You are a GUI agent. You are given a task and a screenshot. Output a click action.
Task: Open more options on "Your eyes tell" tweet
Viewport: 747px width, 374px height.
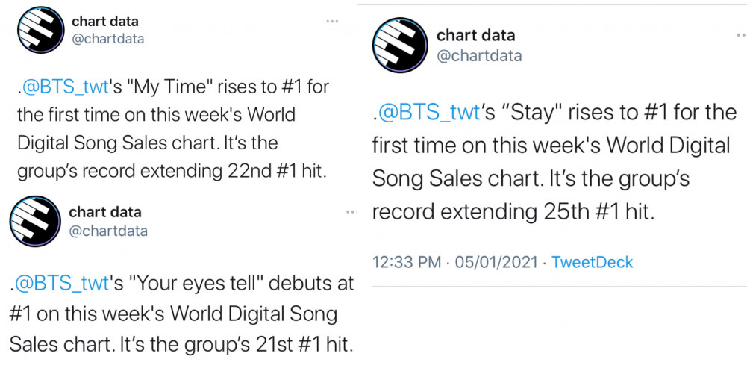[x=351, y=211]
